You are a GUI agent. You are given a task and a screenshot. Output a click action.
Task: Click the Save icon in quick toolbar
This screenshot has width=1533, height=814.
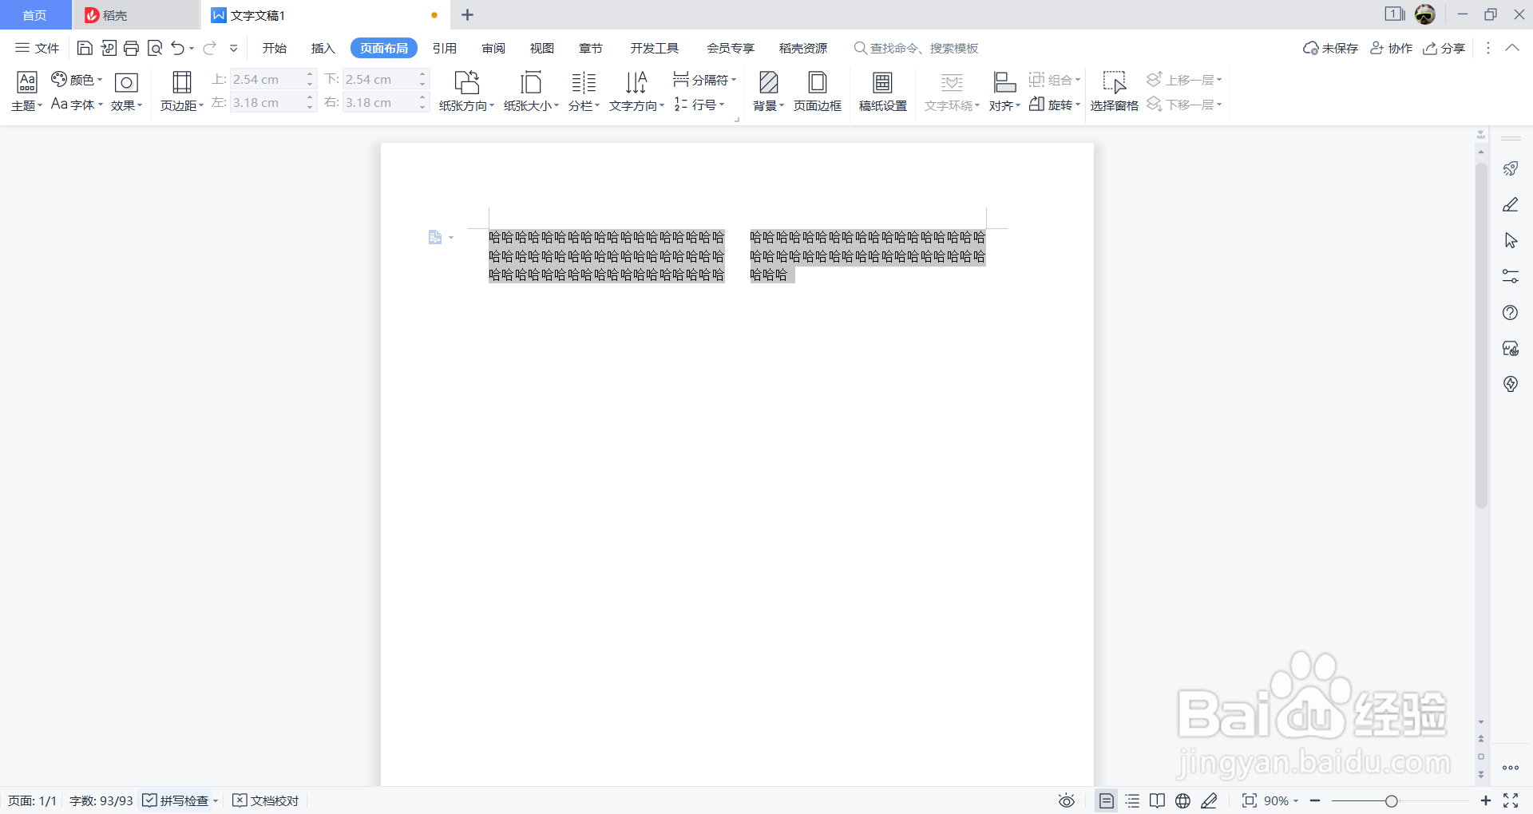click(x=85, y=48)
